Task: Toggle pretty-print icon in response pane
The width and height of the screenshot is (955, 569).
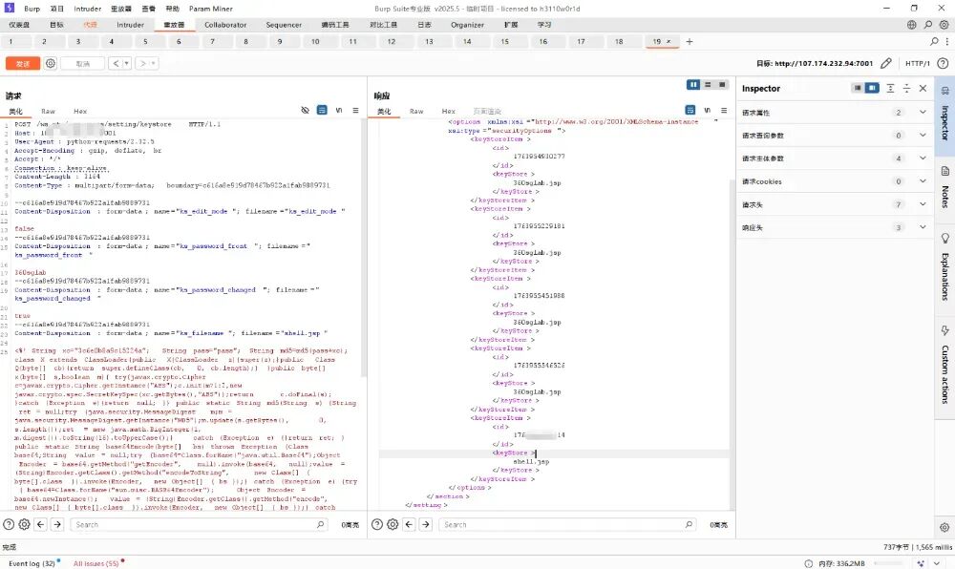Action: click(690, 110)
